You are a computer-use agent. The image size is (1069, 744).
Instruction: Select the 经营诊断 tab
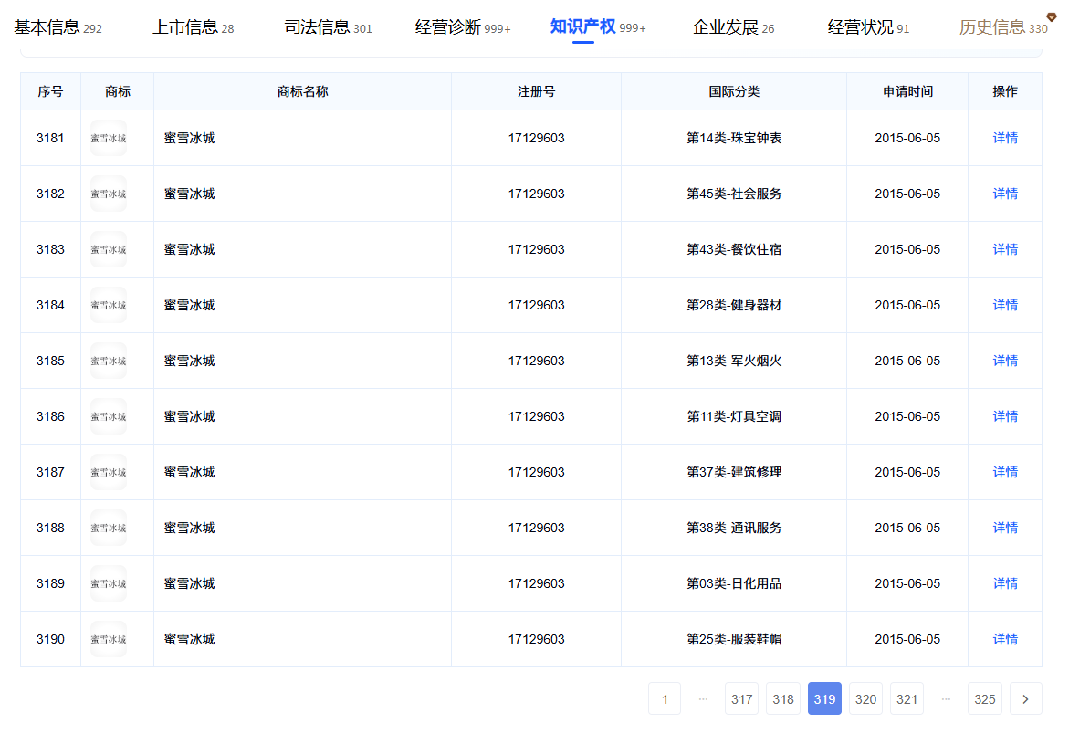point(463,27)
